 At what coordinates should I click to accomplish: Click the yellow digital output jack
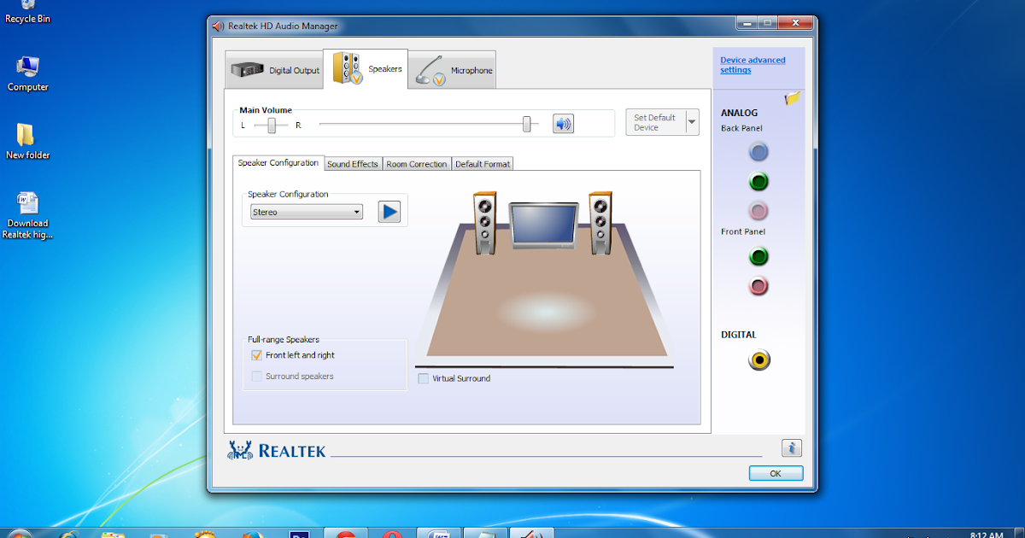(758, 360)
